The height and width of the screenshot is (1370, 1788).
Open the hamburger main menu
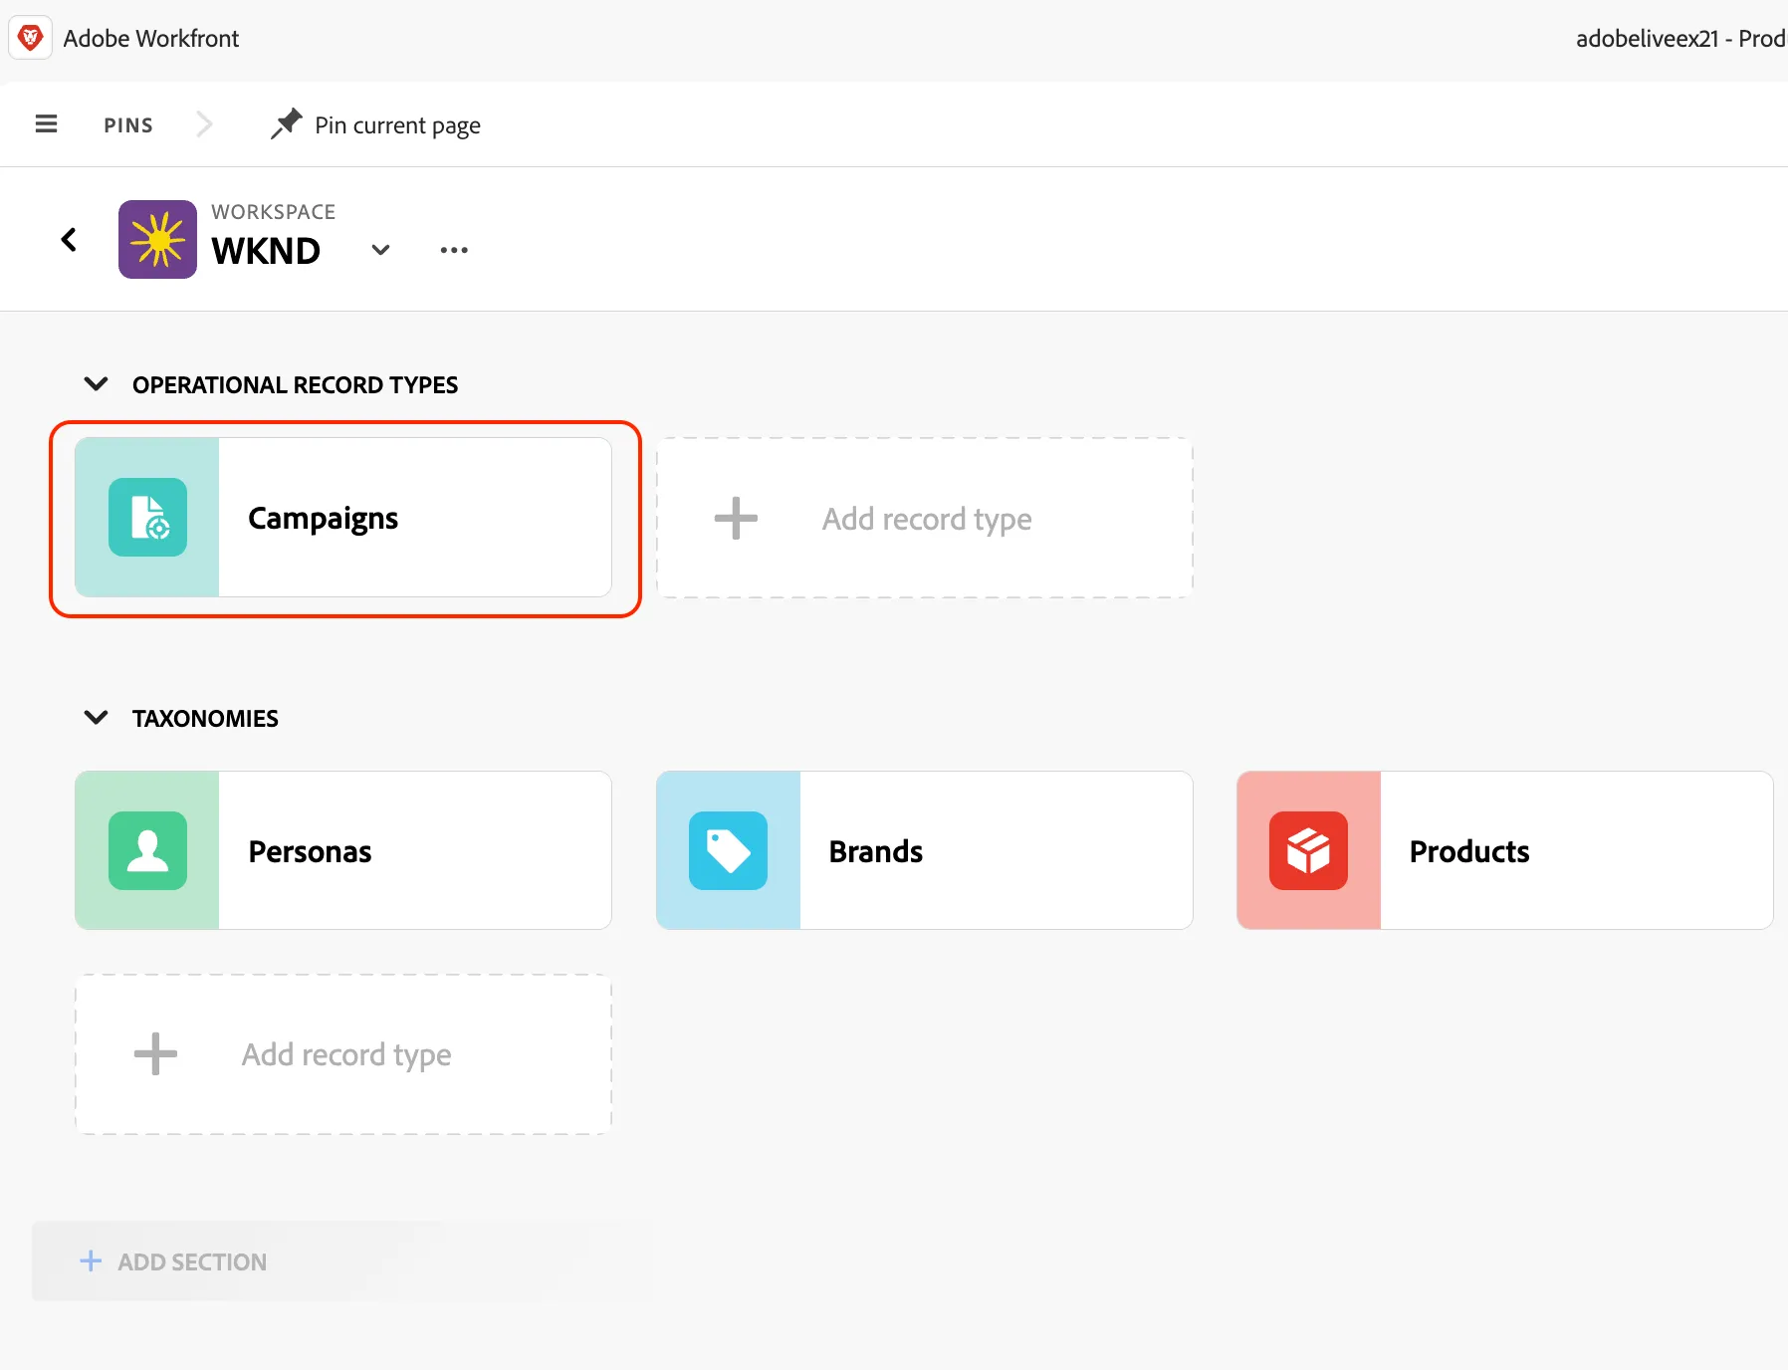46,124
